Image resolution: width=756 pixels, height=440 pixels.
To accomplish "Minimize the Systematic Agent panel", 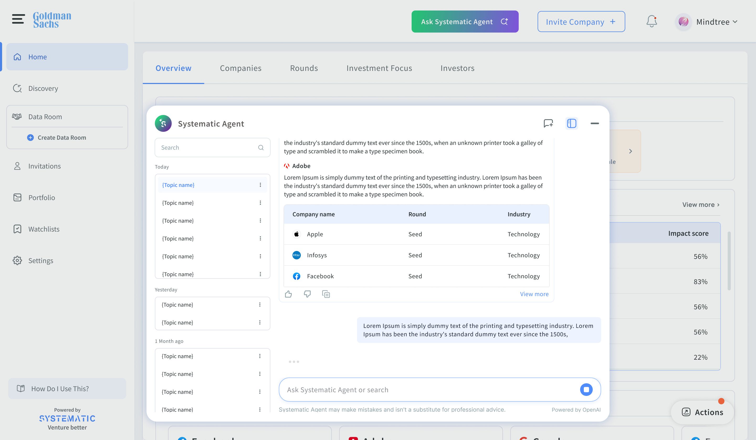I will coord(595,123).
